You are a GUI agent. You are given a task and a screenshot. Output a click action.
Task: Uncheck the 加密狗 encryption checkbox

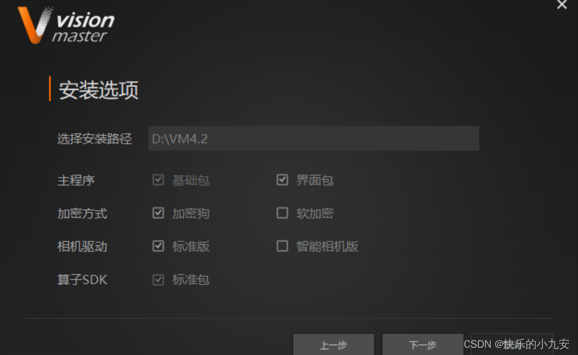point(158,213)
